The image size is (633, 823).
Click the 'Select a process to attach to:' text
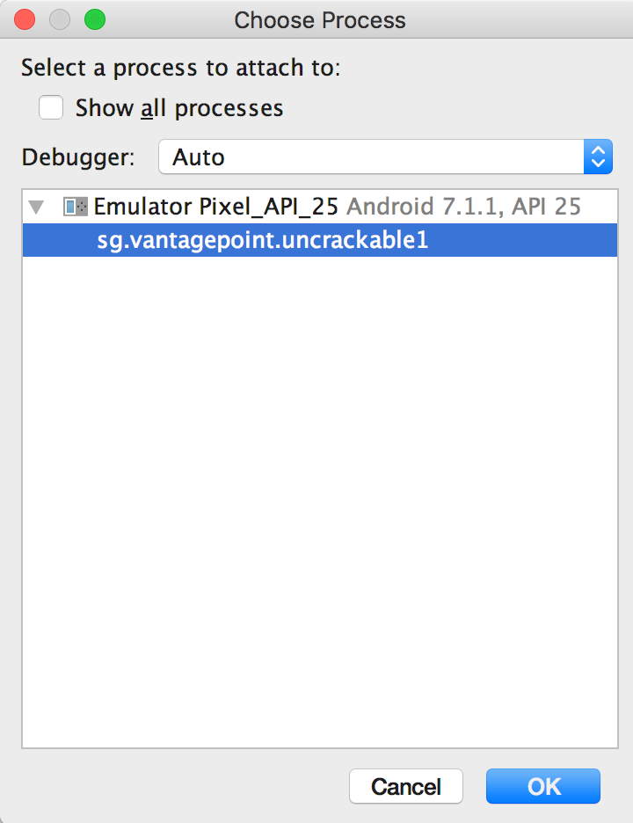(x=180, y=68)
